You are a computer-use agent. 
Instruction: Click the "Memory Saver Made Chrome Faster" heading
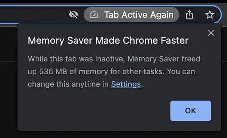[108, 41]
